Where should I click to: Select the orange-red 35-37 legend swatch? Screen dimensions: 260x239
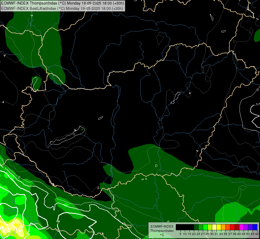[228, 227]
